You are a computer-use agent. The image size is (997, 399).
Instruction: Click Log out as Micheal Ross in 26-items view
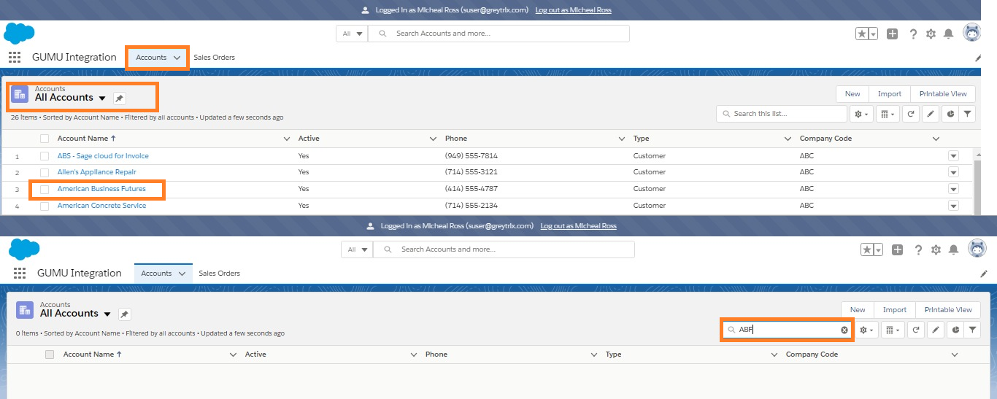tap(573, 10)
